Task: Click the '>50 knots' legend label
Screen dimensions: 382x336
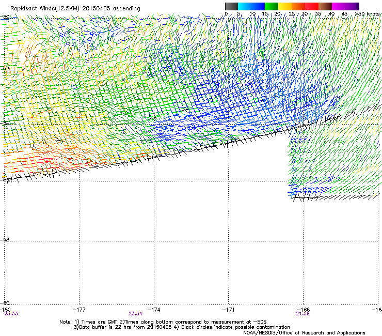Action: pyautogui.click(x=368, y=14)
